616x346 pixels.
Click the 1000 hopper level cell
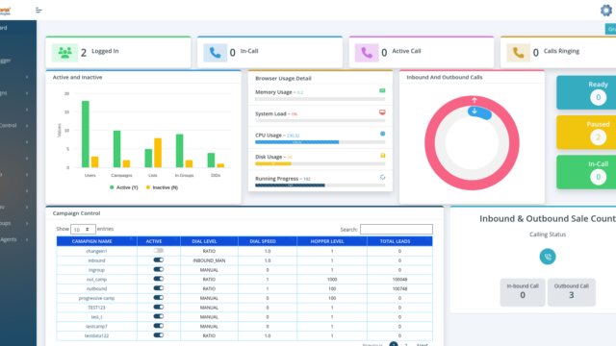pos(332,280)
